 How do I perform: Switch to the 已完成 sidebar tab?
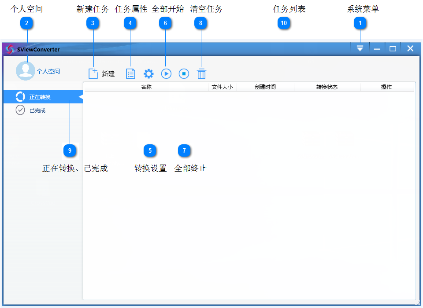pos(37,110)
